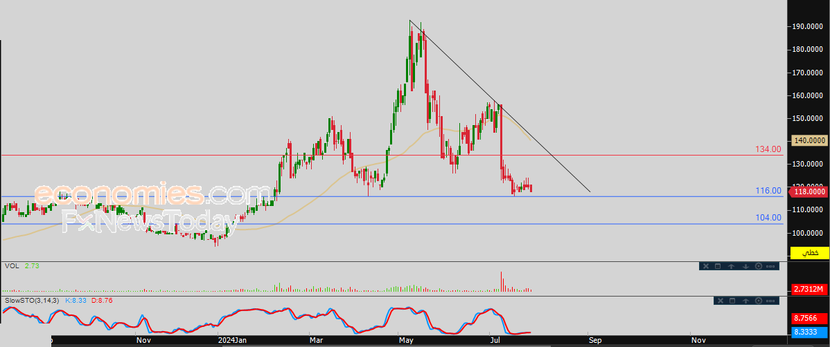Select the VOL indicator label
The image size is (830, 347).
coord(11,265)
